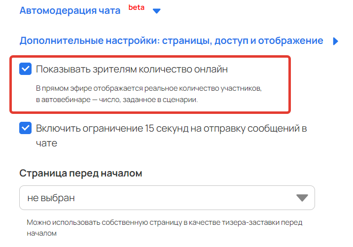Viewport: 353px width, 247px height.
Task: Collapse the Автомодерация чата section arrow
Action: tap(156, 11)
